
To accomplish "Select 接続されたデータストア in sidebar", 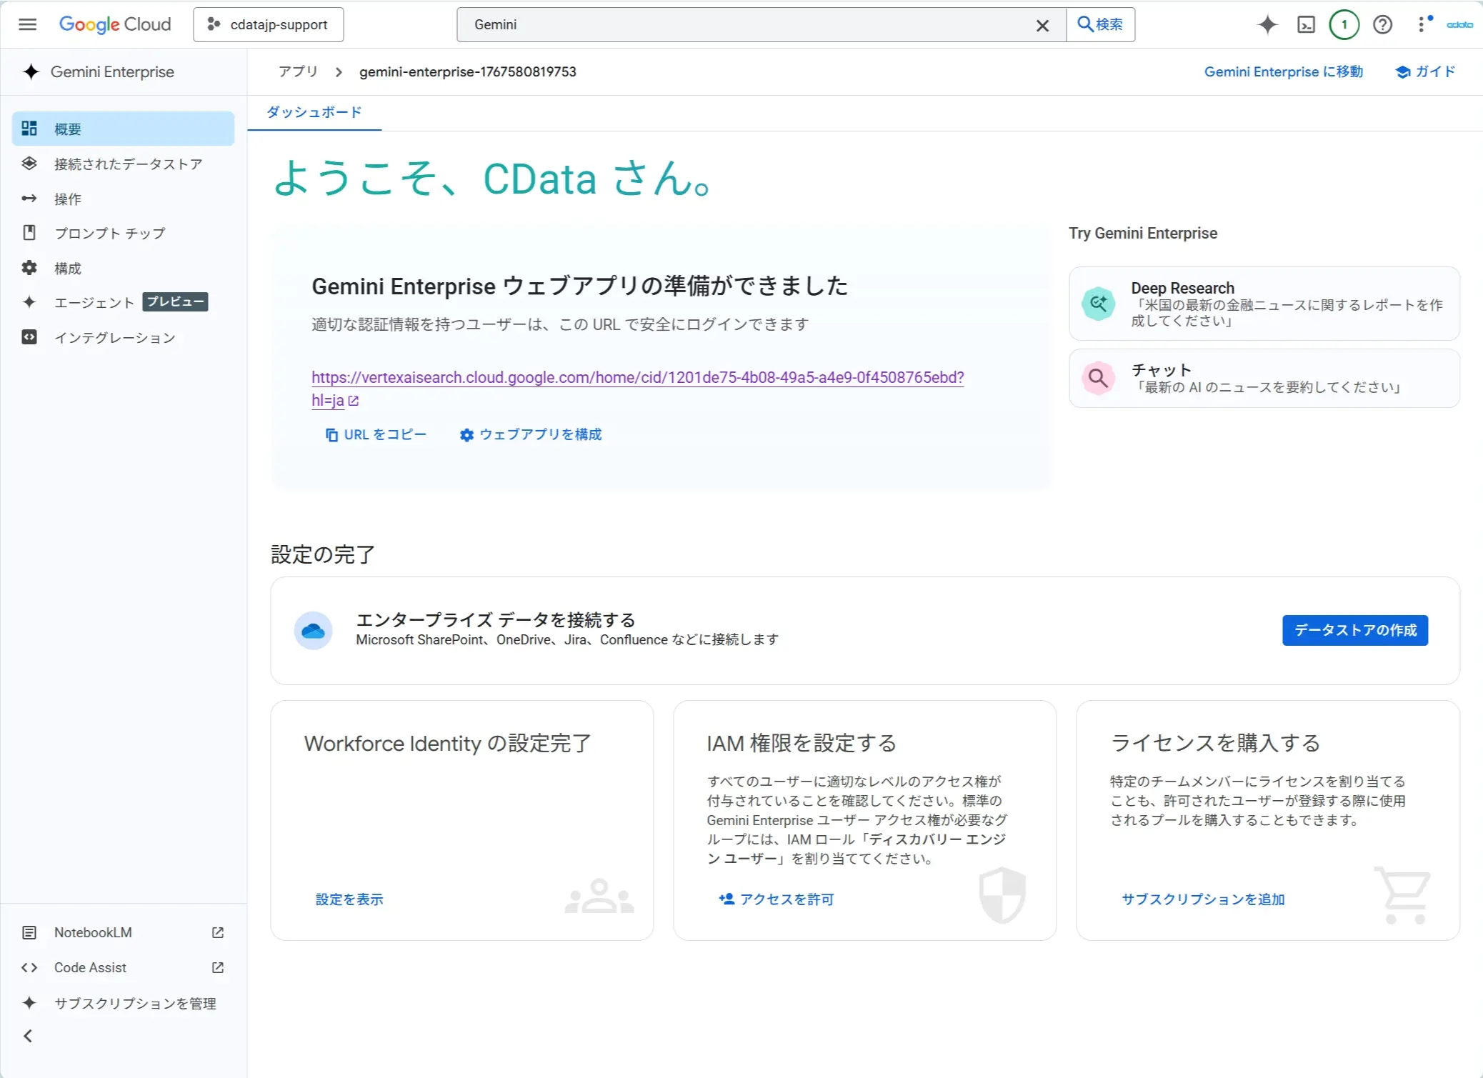I will pyautogui.click(x=128, y=164).
